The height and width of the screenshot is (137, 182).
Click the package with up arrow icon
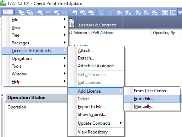click(40, 12)
